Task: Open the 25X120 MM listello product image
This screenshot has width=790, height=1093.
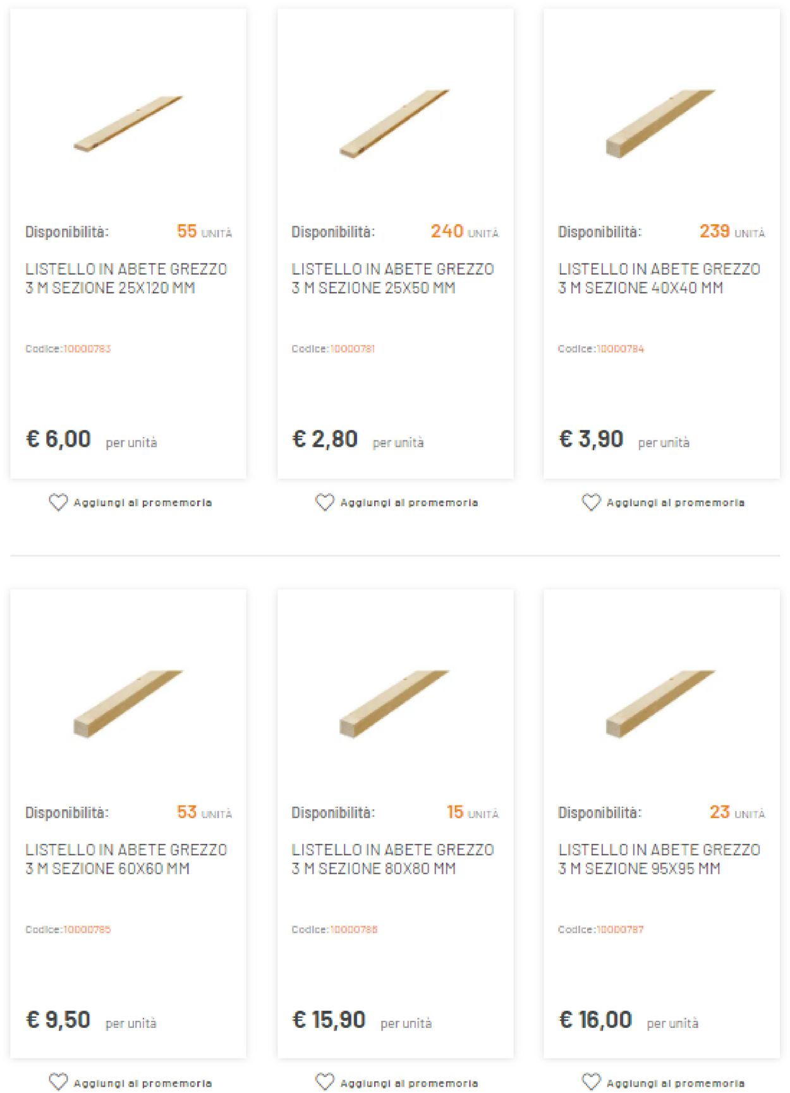Action: click(128, 124)
